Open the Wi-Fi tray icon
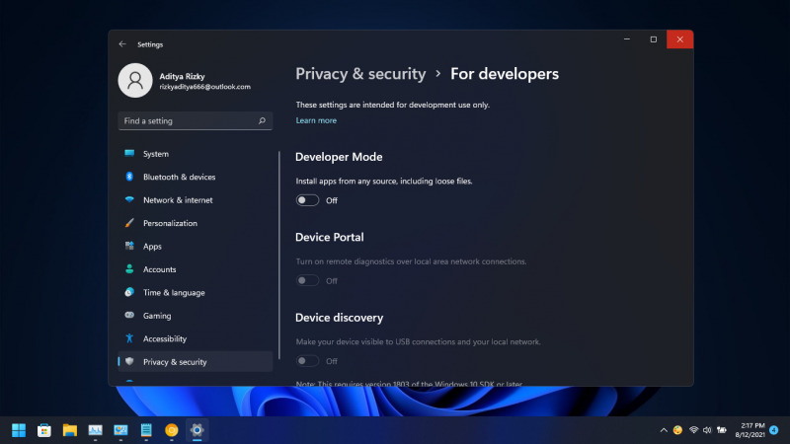The height and width of the screenshot is (444, 790). click(x=694, y=430)
